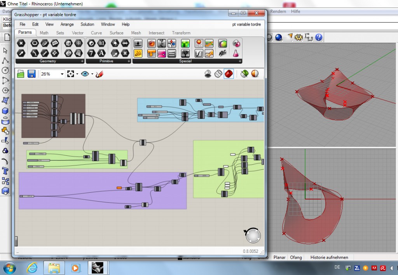This screenshot has width=398, height=275.
Task: Select the pink flask Cluster icon
Action: click(x=236, y=53)
